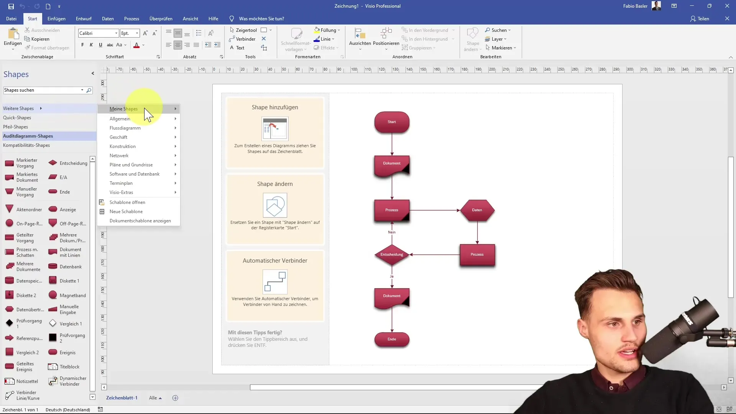Open the Software und Datenbank submenu

click(139, 174)
